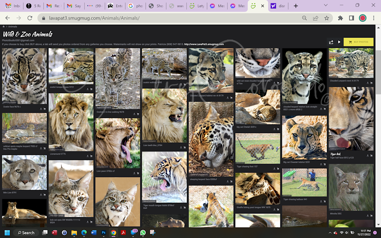Toggle the browser side panel
Image resolution: width=381 pixels, height=238 pixels.
click(x=352, y=18)
